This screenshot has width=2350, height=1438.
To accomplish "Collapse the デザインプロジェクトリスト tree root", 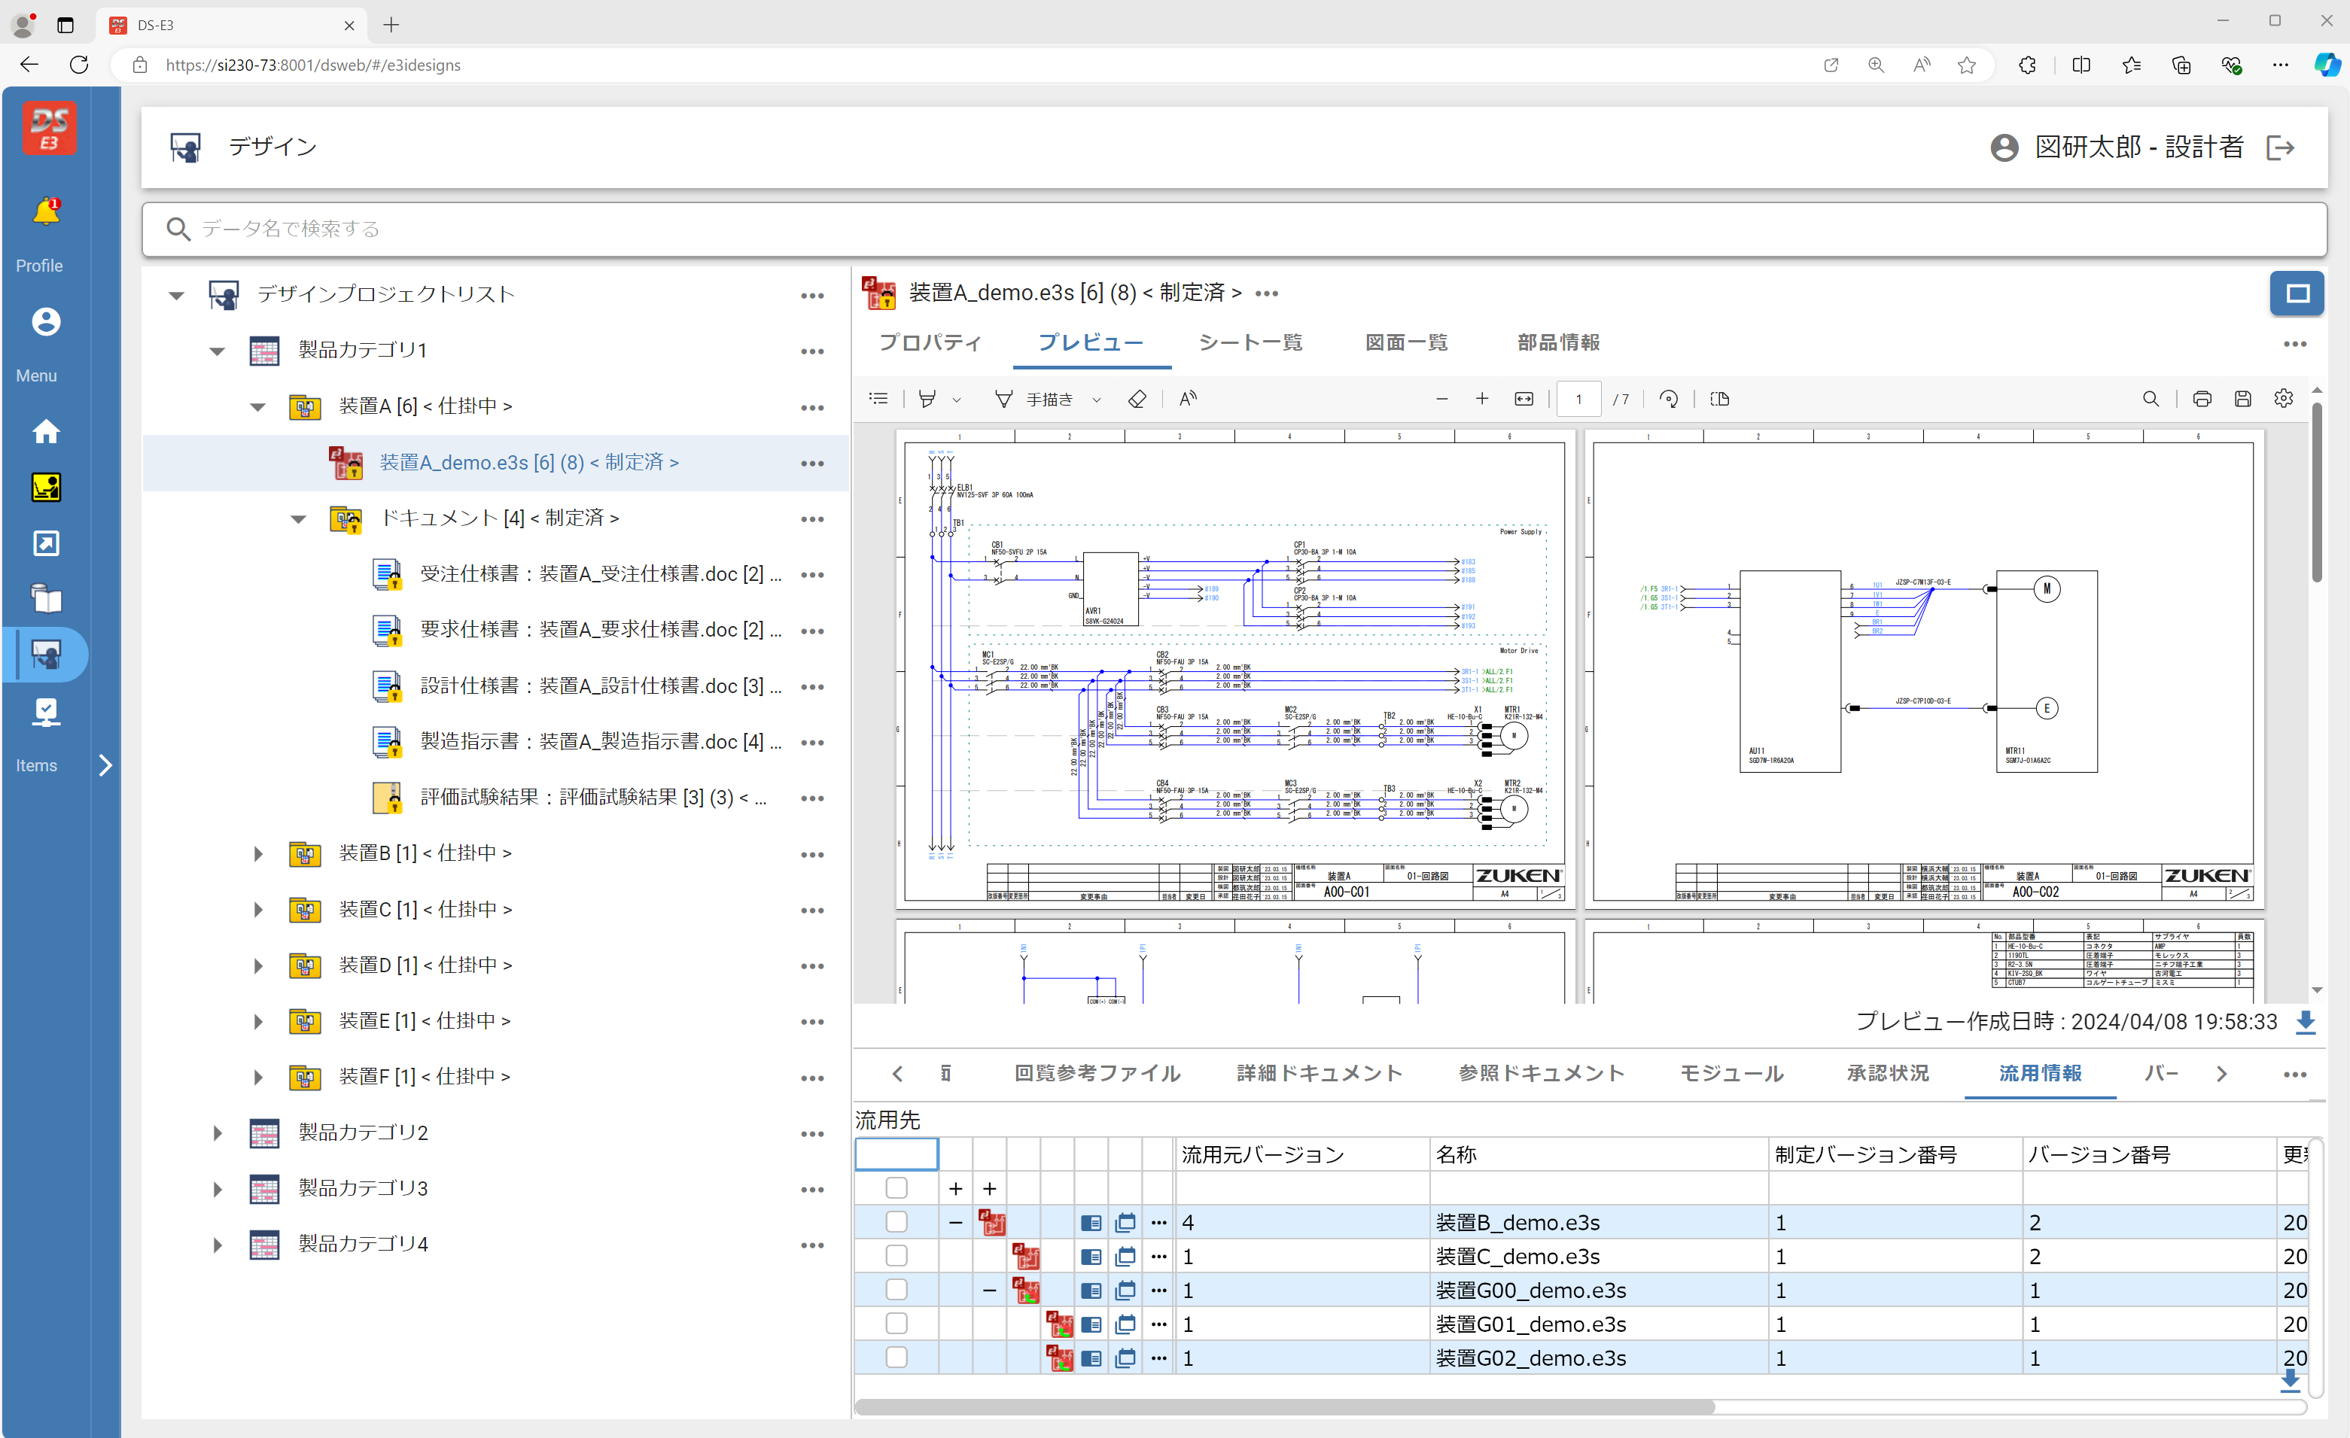I will pos(176,296).
